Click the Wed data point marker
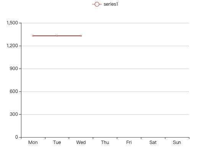This screenshot has height=160, width=210. pos(81,36)
